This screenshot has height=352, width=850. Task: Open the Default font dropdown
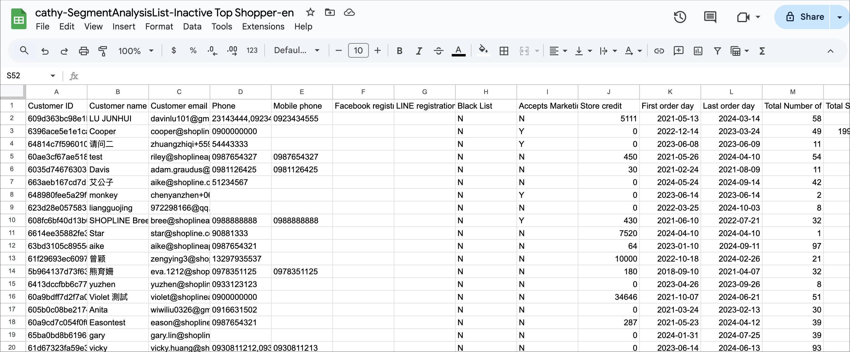click(296, 50)
